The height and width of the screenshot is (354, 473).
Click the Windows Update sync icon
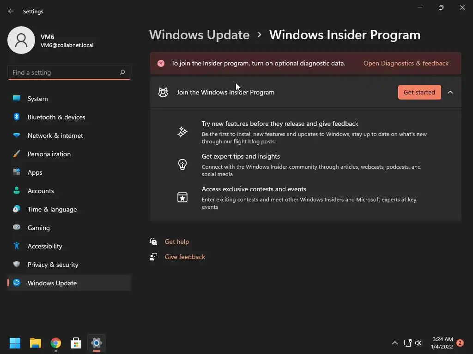pyautogui.click(x=17, y=283)
